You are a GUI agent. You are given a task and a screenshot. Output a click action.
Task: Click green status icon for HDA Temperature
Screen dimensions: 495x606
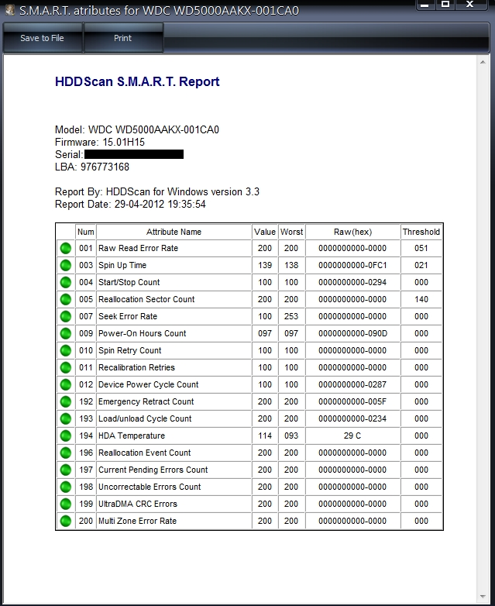(66, 436)
